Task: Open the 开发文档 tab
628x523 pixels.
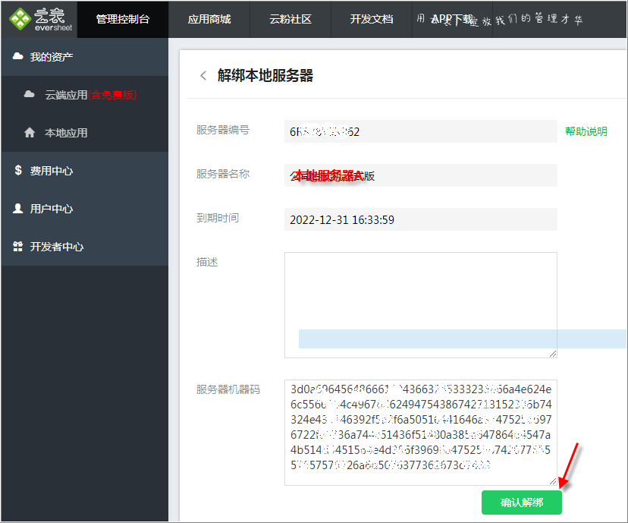Action: click(372, 19)
